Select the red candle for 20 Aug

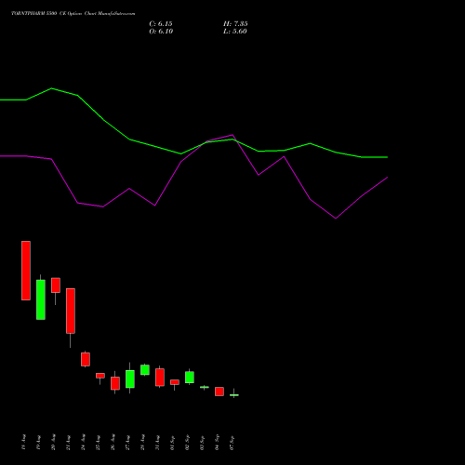tap(56, 286)
